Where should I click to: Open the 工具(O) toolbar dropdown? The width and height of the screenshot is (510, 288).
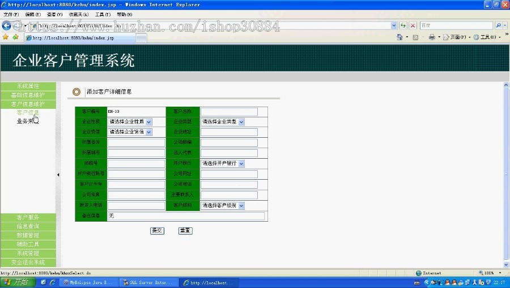click(487, 37)
